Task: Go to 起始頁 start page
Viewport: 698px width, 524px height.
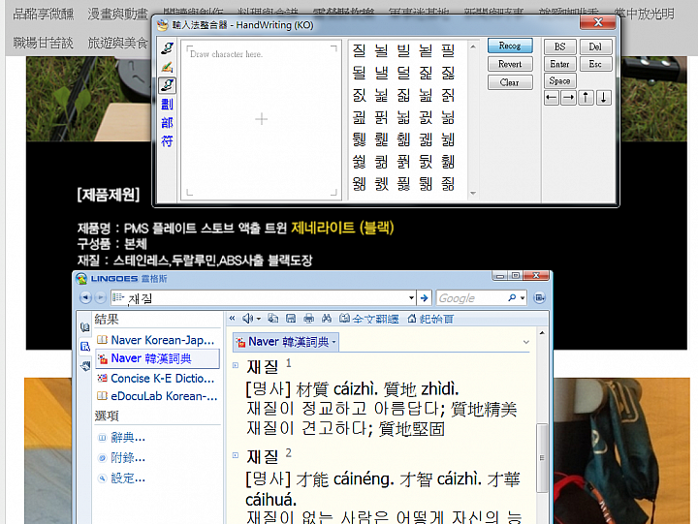Action: tap(430, 319)
